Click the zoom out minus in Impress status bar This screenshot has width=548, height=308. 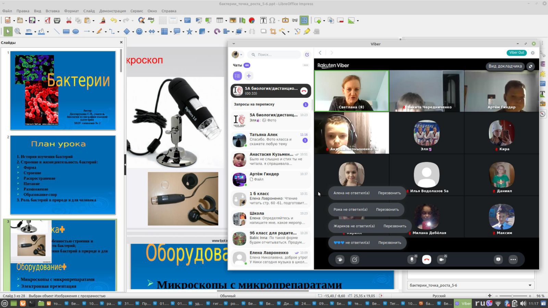(x=496, y=296)
